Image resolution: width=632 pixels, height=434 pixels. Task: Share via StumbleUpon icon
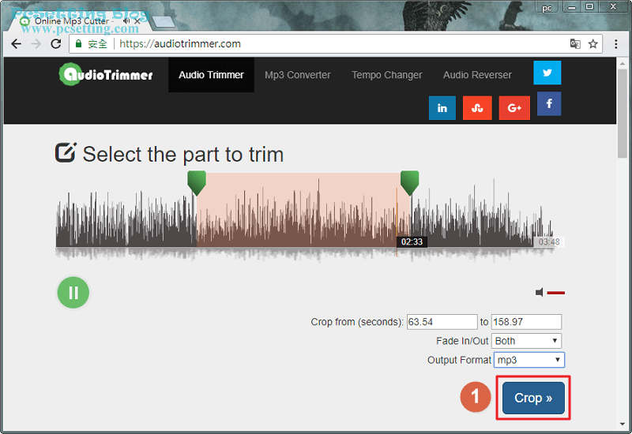pyautogui.click(x=477, y=108)
